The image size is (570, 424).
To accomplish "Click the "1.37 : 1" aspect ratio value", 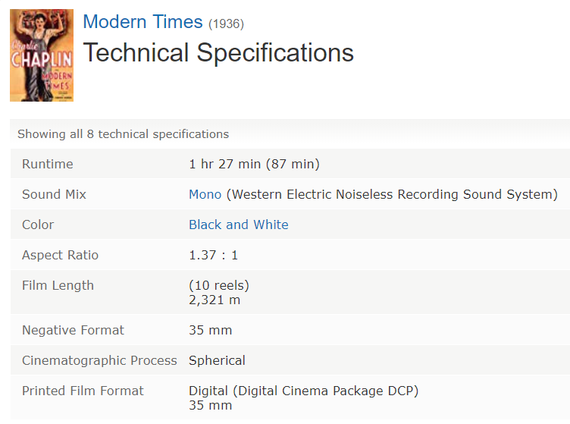I will [213, 255].
